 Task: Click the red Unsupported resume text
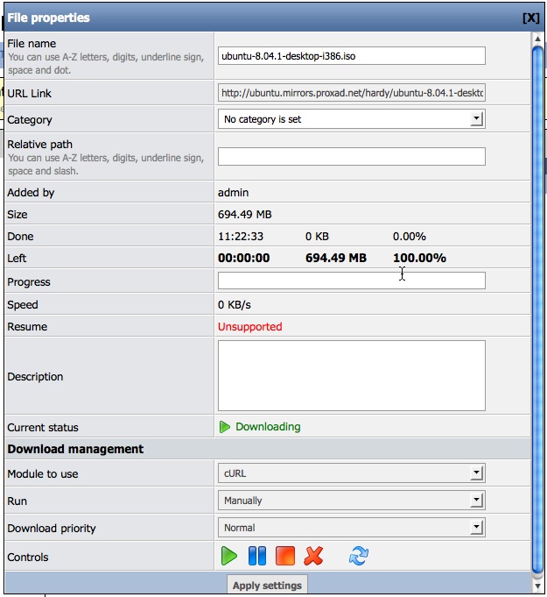pyautogui.click(x=249, y=327)
